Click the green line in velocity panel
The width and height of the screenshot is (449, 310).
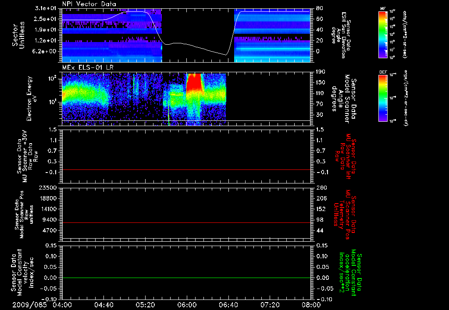(186, 278)
